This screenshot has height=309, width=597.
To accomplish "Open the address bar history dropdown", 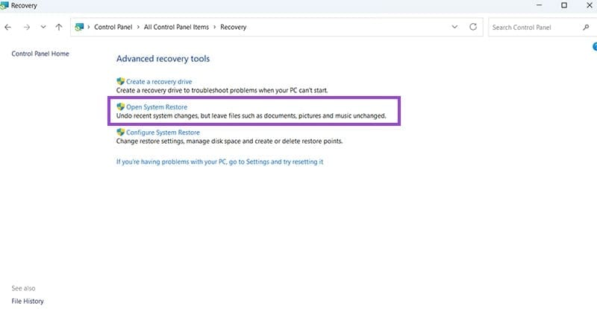I will pos(454,27).
